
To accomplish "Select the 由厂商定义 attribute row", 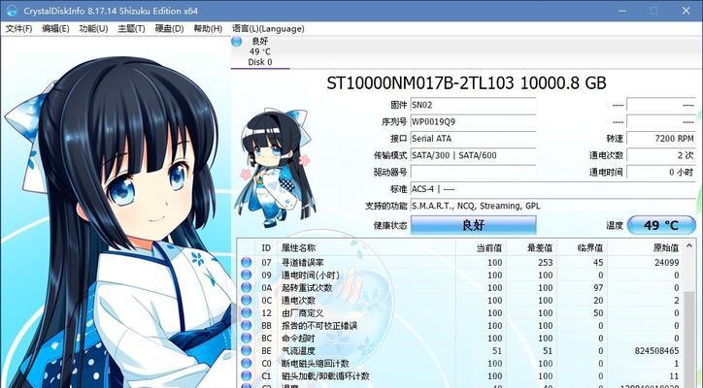I will pyautogui.click(x=460, y=312).
